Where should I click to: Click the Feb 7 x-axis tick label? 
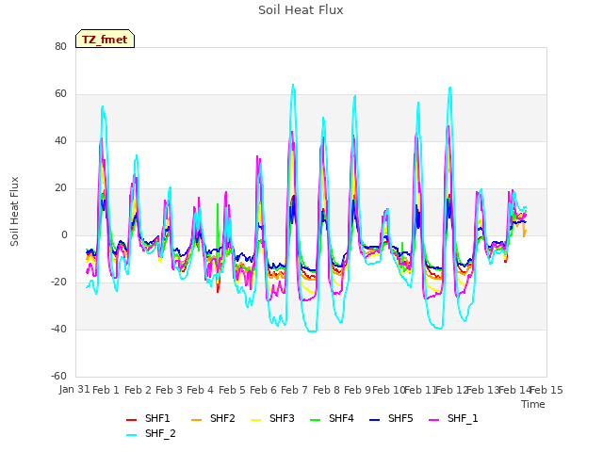(x=294, y=390)
